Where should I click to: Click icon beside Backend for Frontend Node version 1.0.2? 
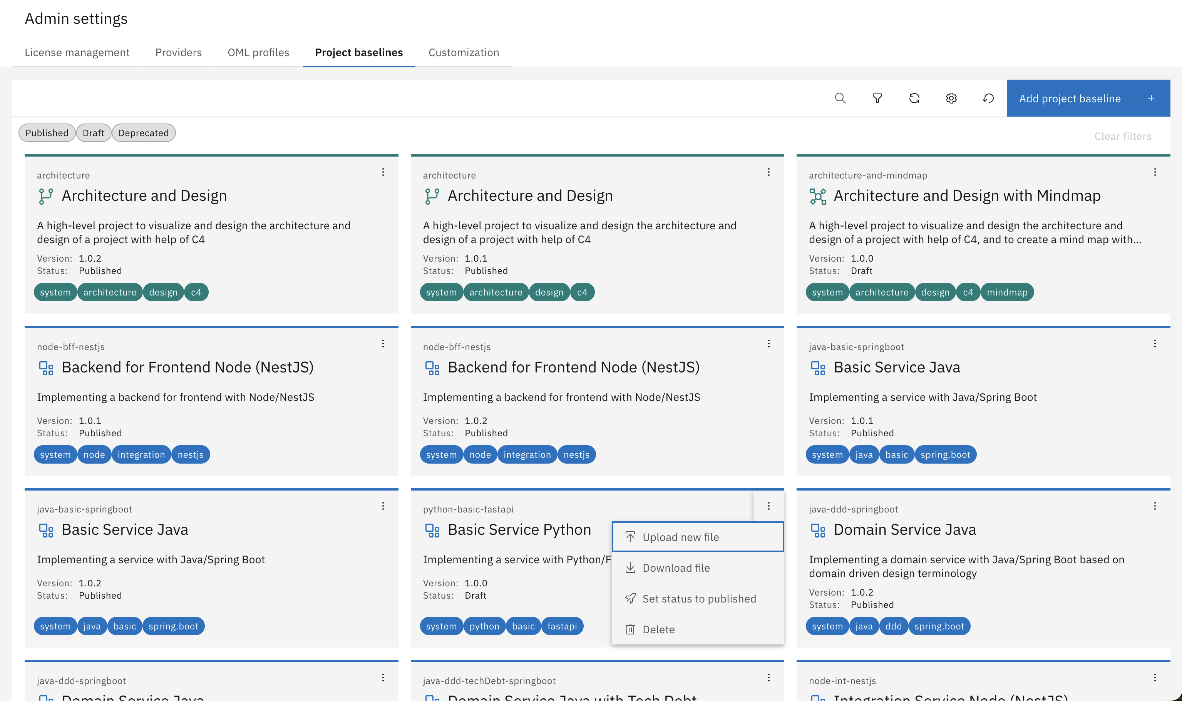click(432, 368)
